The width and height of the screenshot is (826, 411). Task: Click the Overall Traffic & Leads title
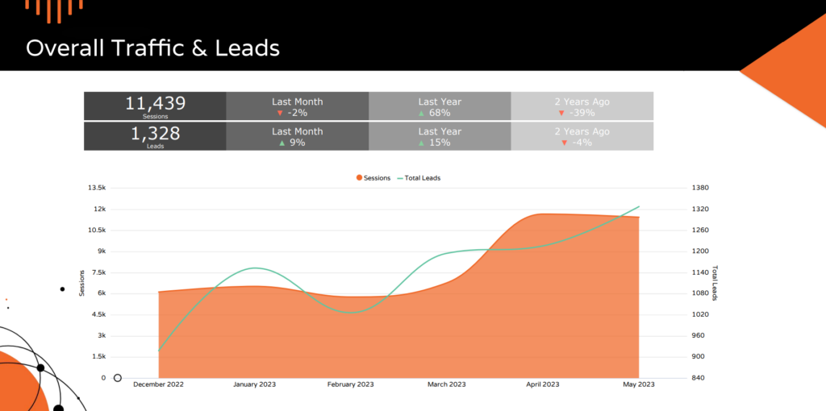(x=152, y=48)
